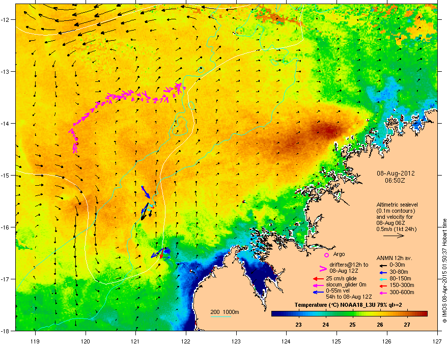Click the magenta drifters chevron legend symbol
The height and width of the screenshot is (346, 448).
(323, 268)
